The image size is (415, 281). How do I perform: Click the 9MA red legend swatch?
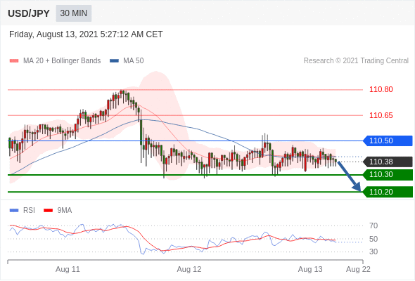(x=48, y=211)
